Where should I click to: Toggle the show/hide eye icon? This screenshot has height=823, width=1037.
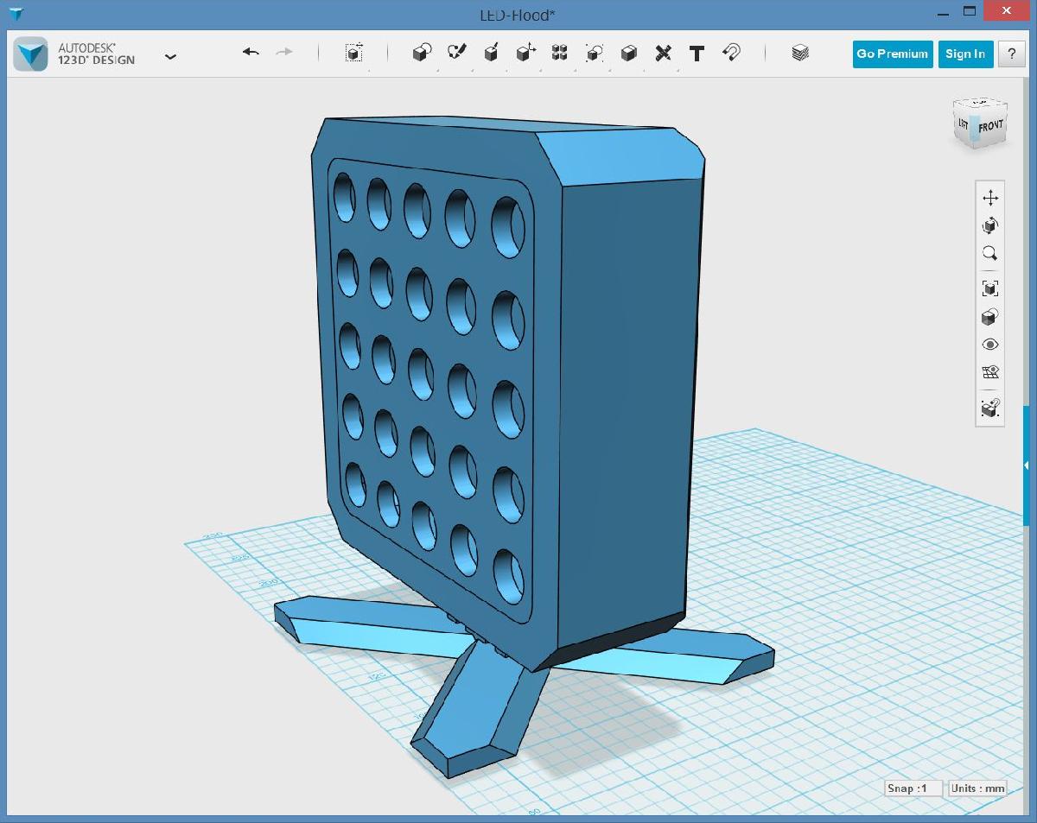(990, 345)
